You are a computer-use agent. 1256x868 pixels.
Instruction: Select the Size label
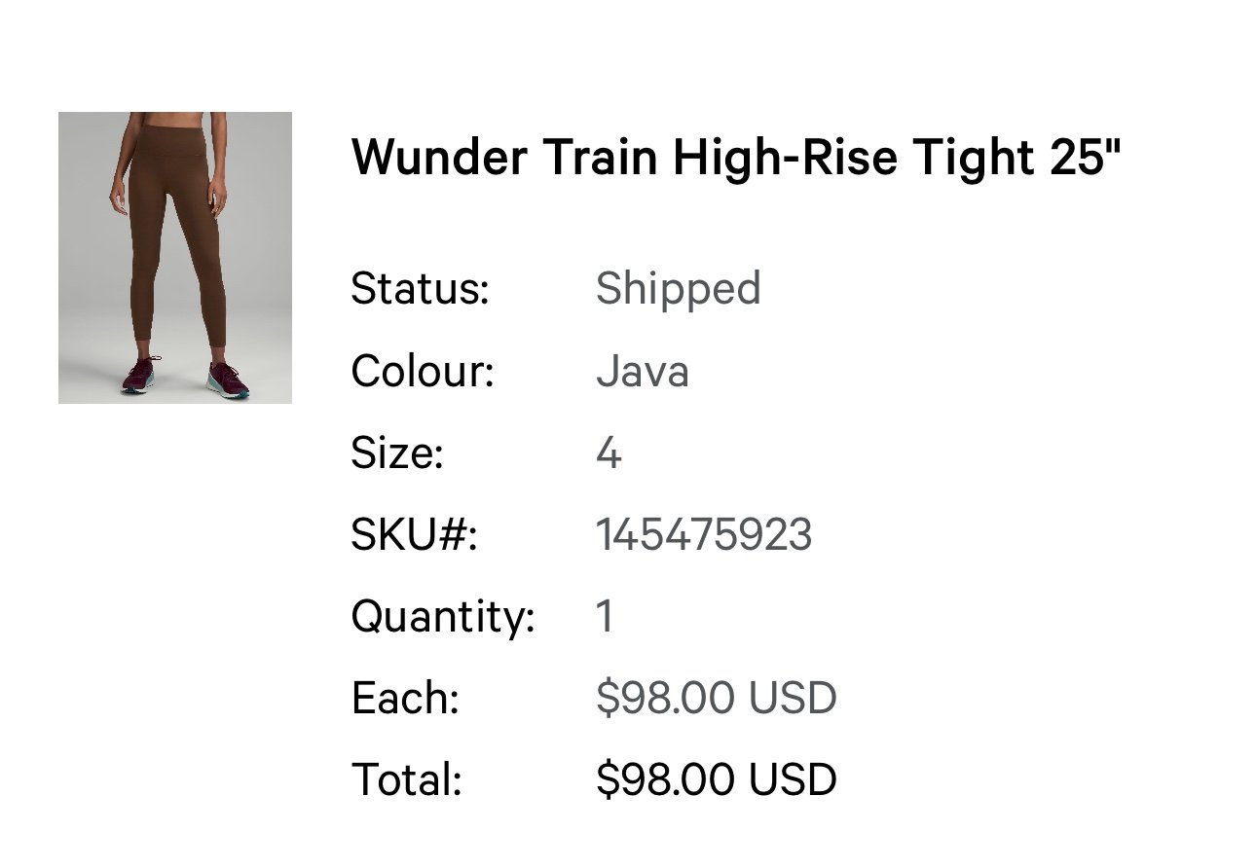(x=397, y=453)
